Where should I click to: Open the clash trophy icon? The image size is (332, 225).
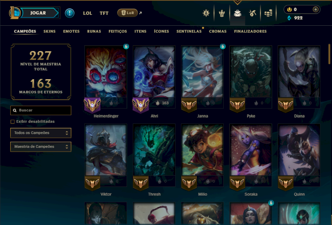[x=222, y=13]
